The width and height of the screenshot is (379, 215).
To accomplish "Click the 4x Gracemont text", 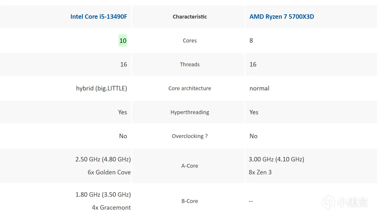I will click(x=111, y=208).
